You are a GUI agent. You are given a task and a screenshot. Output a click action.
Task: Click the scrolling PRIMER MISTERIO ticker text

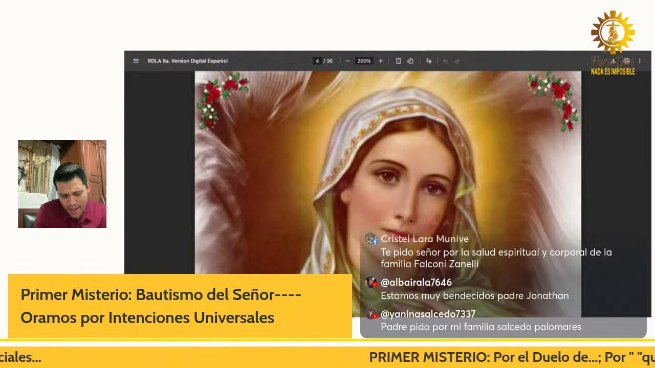[x=512, y=357]
